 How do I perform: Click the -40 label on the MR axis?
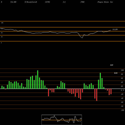tap(122, 98)
